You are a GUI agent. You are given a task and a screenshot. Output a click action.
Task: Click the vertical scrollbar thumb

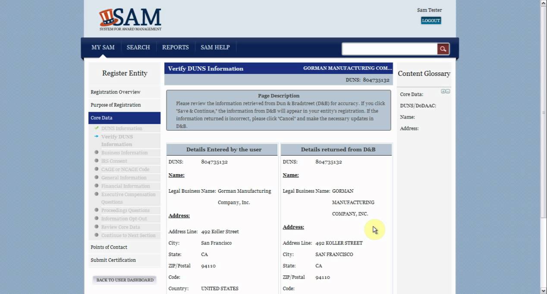(544, 112)
